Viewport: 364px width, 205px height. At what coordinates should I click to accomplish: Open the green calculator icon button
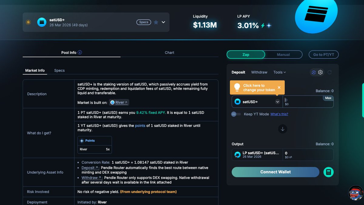click(329, 172)
